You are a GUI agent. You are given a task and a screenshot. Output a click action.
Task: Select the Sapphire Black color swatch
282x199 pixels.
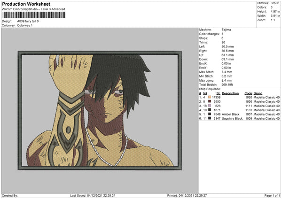(x=210, y=118)
